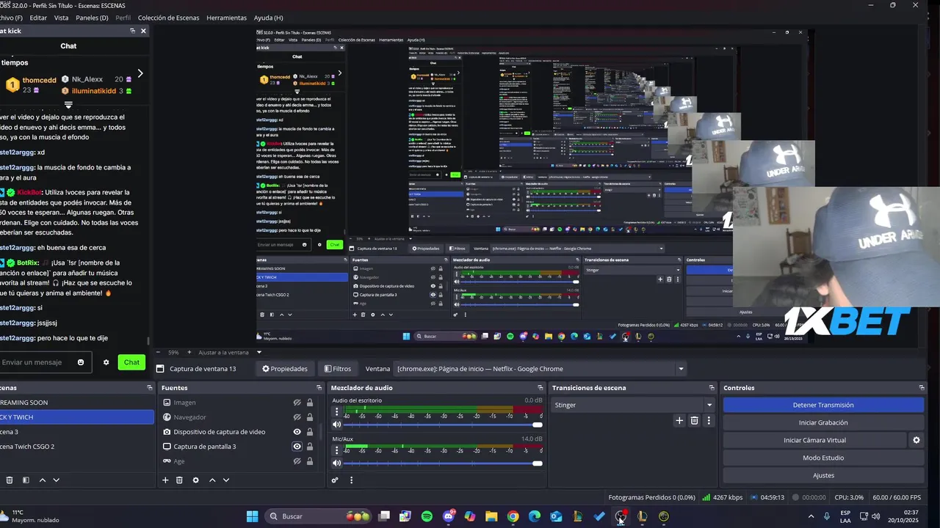
Task: Float the Fuentes dock panel
Action: point(319,388)
